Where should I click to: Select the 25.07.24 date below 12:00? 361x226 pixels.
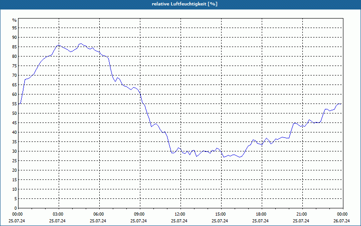(x=179, y=221)
